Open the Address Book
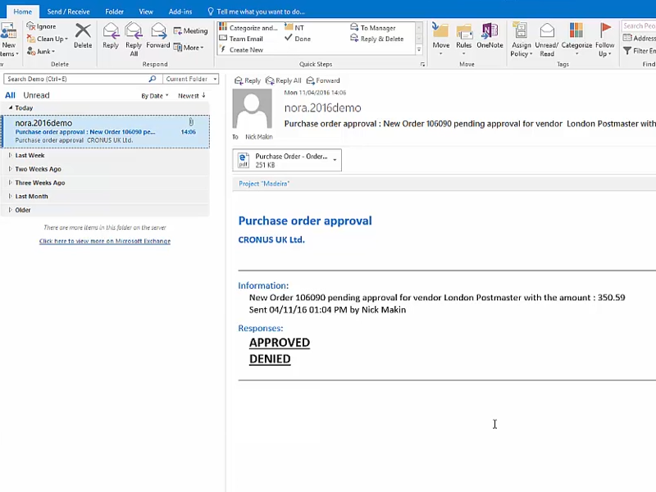656x492 pixels. point(640,38)
